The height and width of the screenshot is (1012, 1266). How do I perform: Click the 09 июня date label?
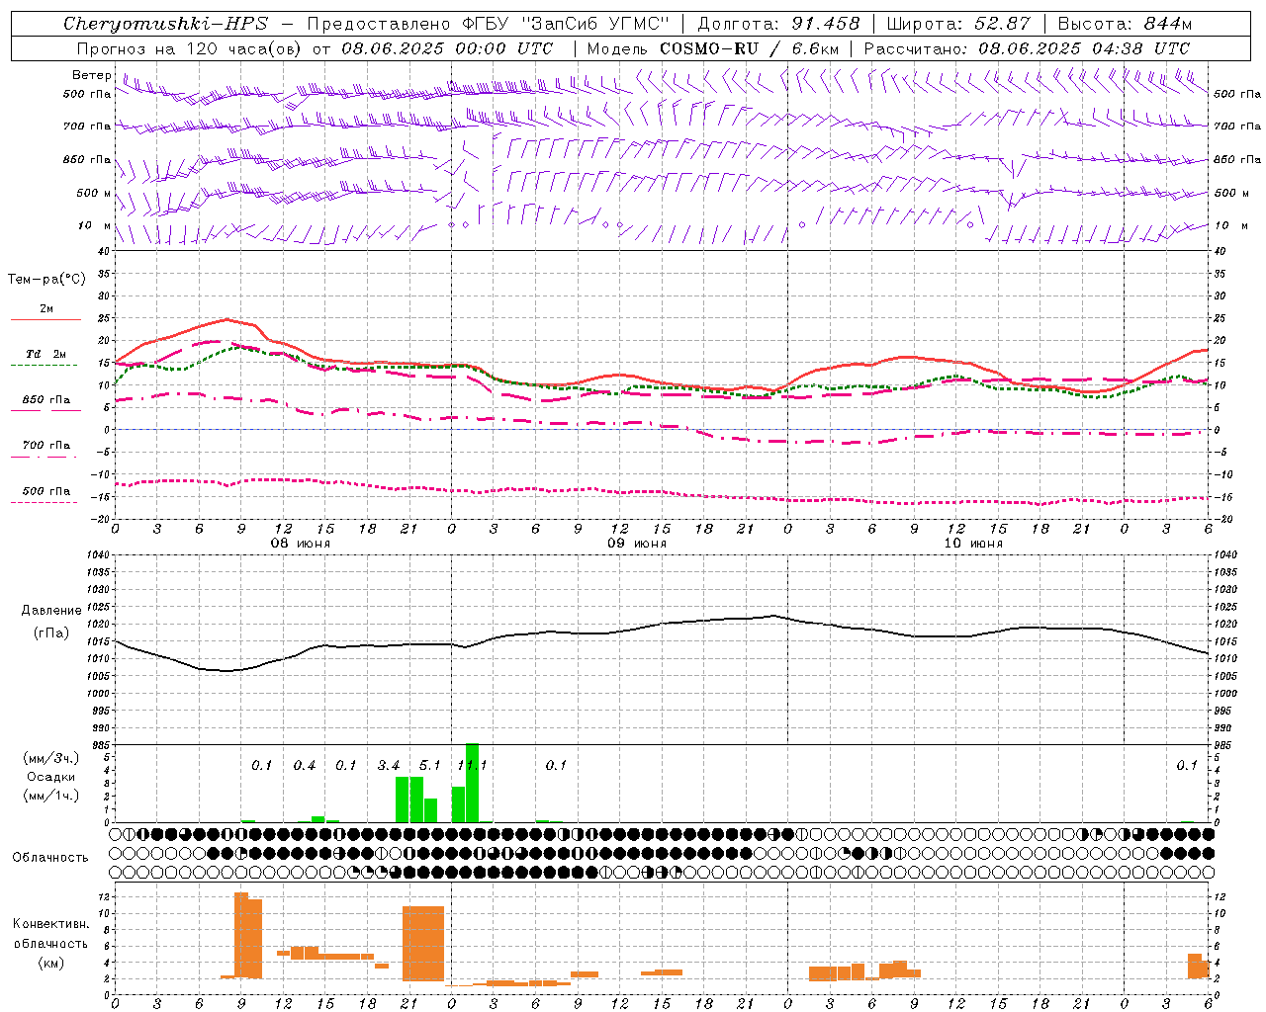637,544
